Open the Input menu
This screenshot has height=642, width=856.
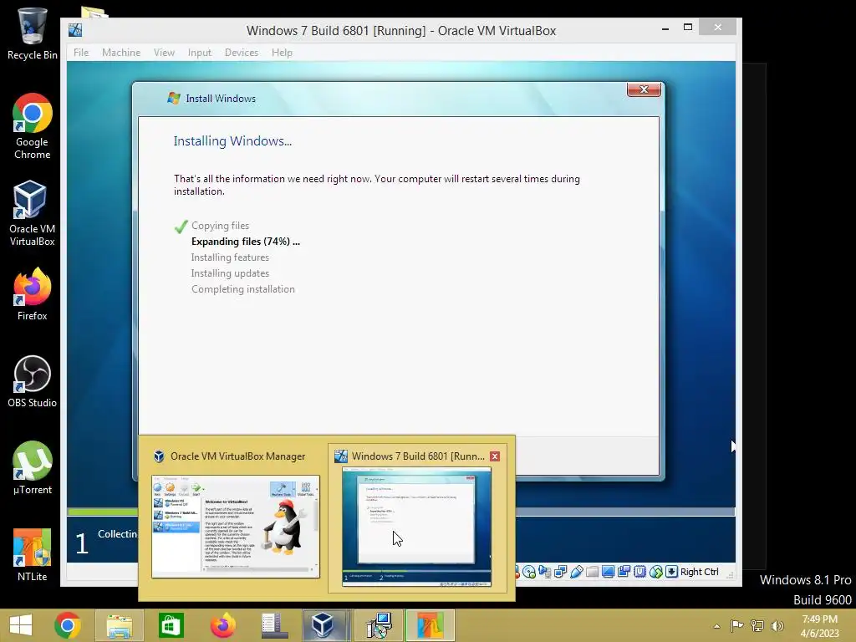coord(199,53)
